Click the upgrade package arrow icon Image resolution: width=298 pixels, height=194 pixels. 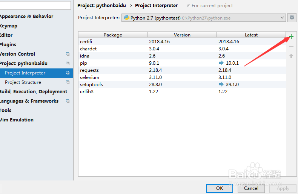point(291,56)
